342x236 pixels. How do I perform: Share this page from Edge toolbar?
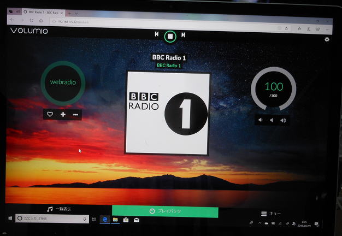tap(318, 29)
